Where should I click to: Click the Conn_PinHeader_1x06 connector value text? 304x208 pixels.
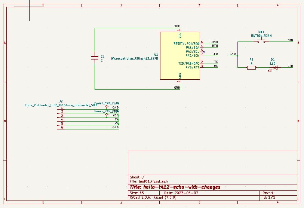pos(61,105)
